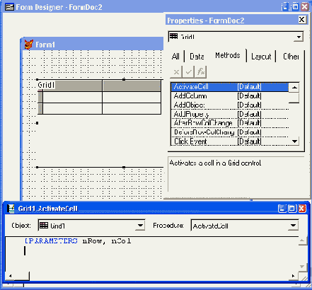Click the Form Designer window title icon
Image resolution: width=312 pixels, height=290 pixels.
[9, 7]
